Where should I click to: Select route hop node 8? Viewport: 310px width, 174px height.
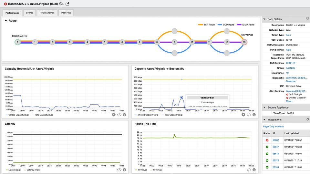157,42
